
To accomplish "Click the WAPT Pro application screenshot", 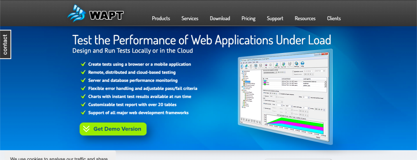I will tap(286, 97).
